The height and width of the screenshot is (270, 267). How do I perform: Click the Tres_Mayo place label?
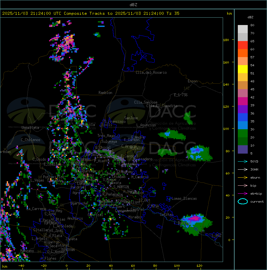[106, 136]
